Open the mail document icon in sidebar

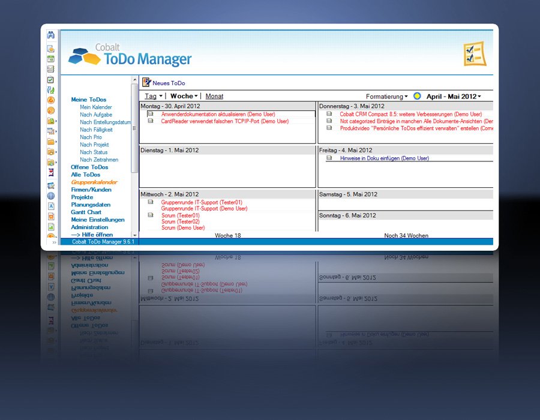click(50, 49)
